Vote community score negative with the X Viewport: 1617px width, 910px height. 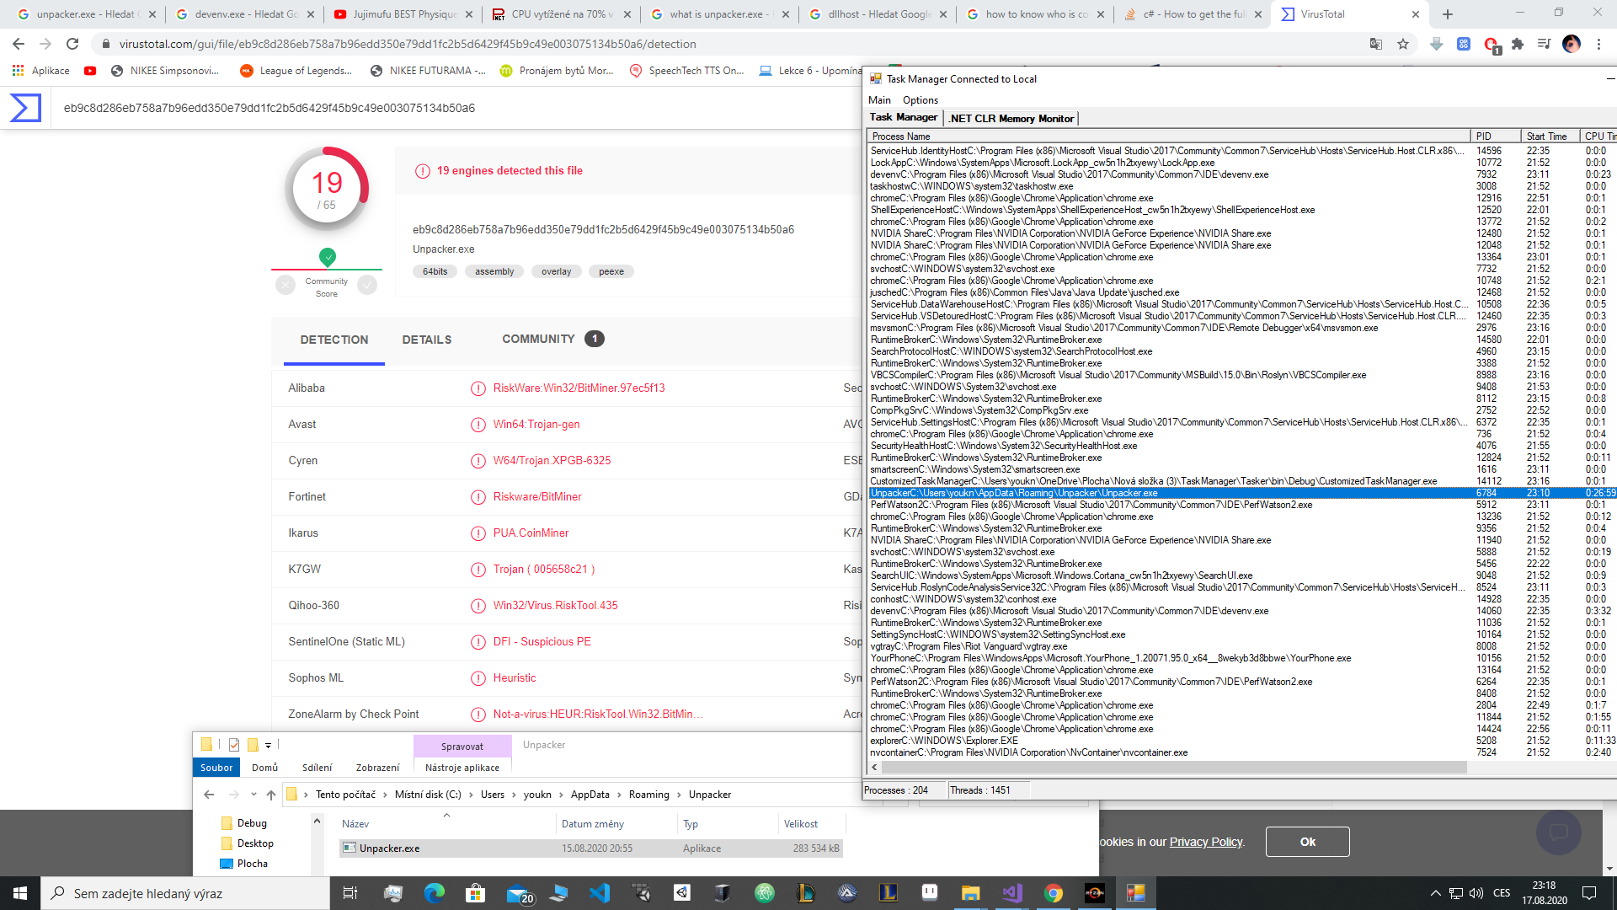point(286,285)
